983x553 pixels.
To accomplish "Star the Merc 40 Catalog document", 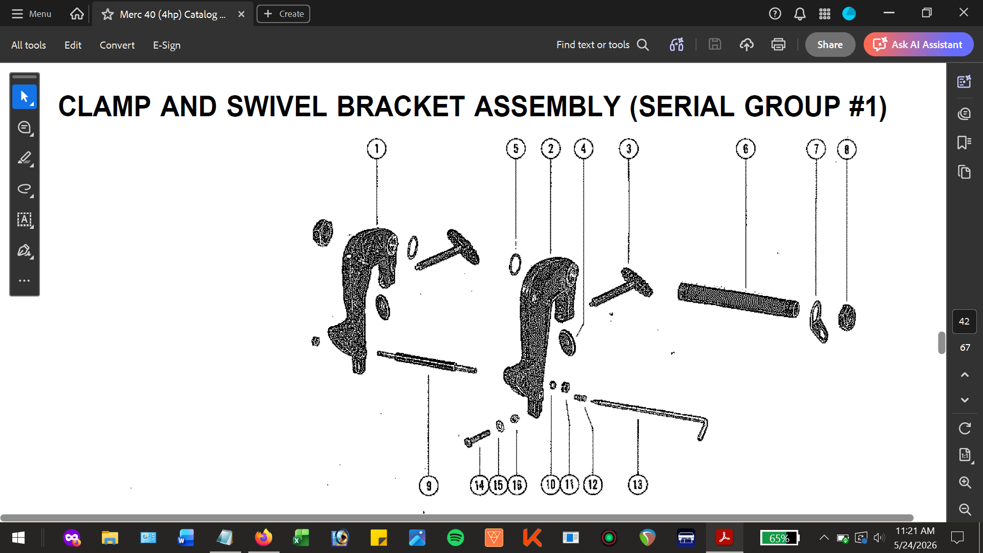I will tap(108, 14).
